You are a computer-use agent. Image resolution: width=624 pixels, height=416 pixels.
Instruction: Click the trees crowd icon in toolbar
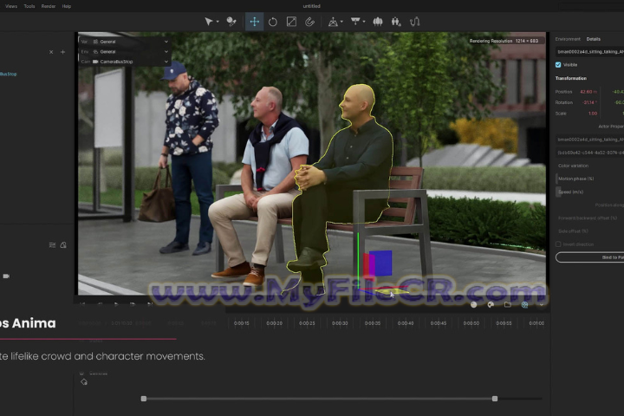coord(378,22)
